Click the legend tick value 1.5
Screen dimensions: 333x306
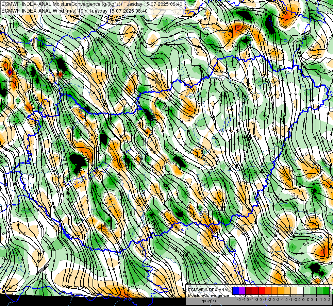[x=322, y=300]
